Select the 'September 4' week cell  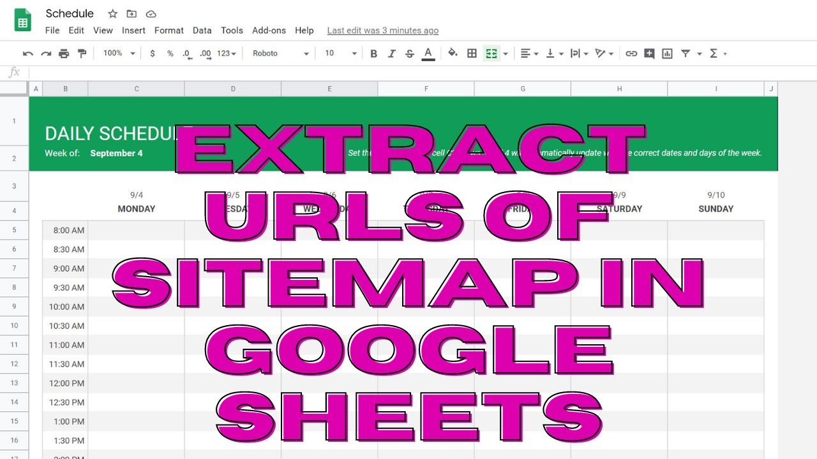(x=117, y=153)
